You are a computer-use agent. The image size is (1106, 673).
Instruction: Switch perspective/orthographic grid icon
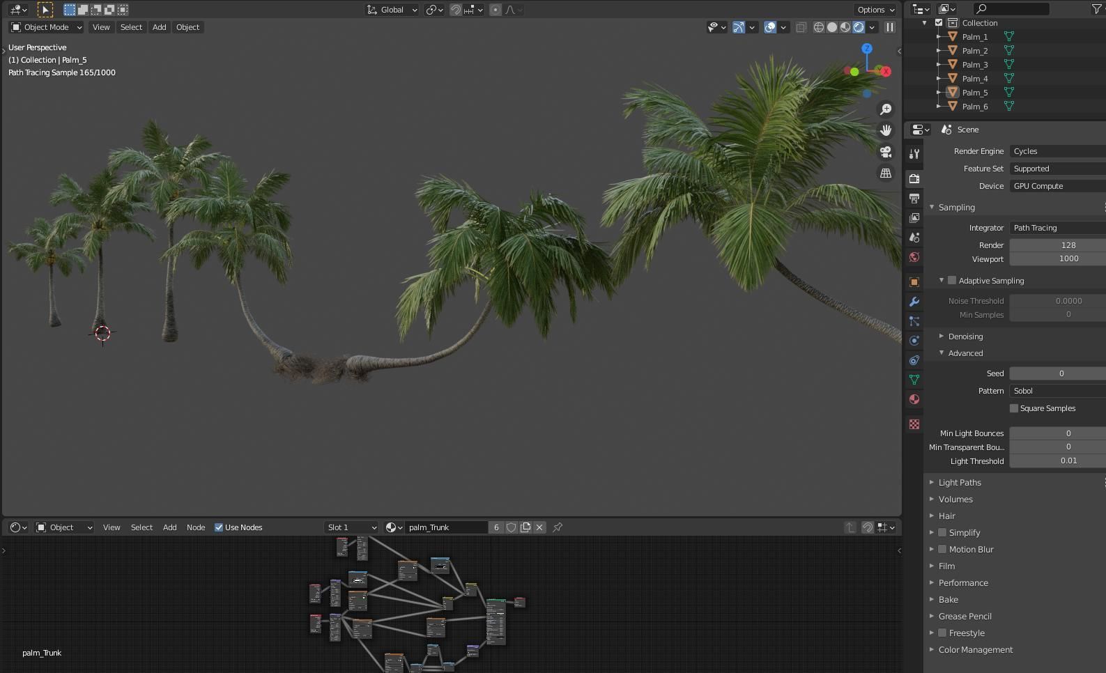pyautogui.click(x=886, y=173)
